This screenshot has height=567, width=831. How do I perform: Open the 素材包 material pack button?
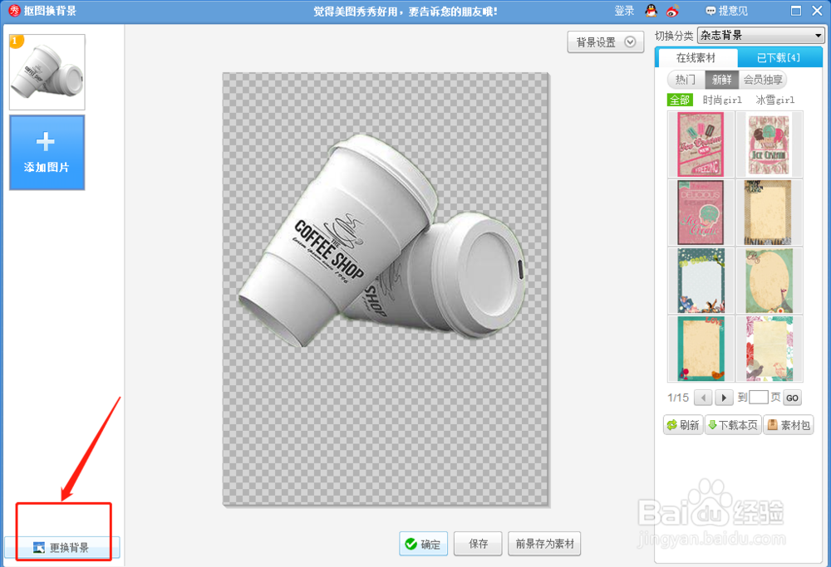point(788,424)
